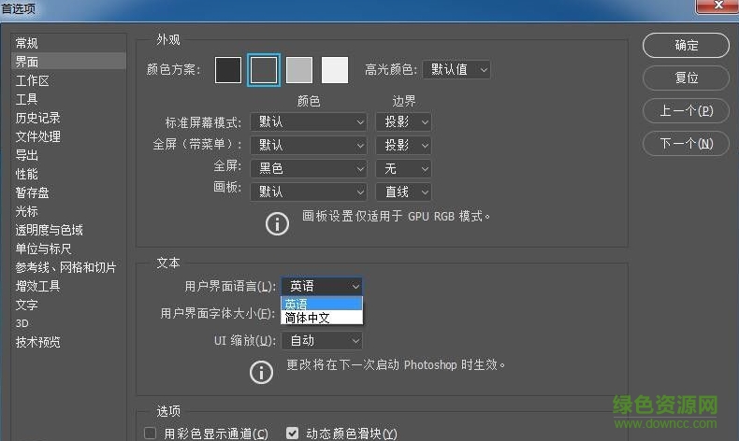Viewport: 739px width, 441px height.
Task: Go to previous page with 上一个(P)
Action: click(686, 110)
